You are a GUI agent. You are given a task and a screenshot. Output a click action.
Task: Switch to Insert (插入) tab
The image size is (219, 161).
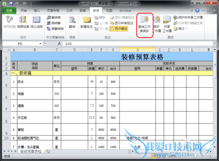coord(37,11)
